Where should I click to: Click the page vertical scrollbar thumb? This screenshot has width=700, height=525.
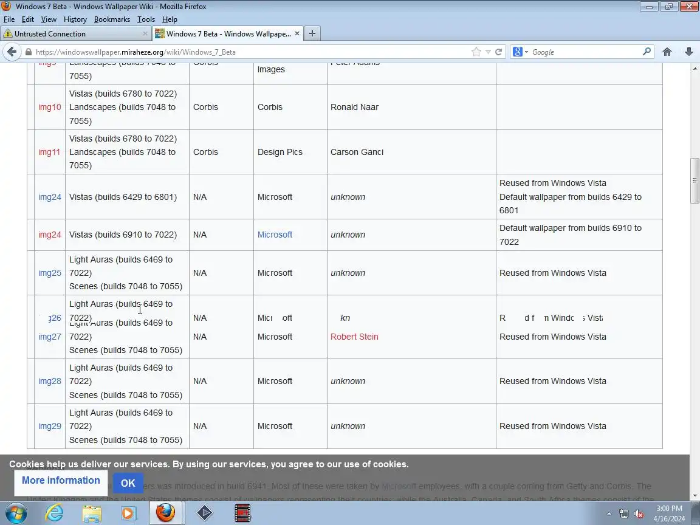click(x=694, y=180)
